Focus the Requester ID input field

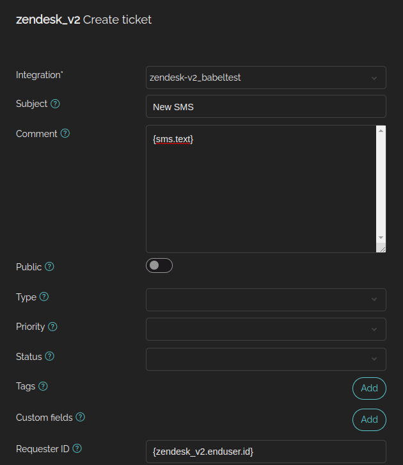click(266, 452)
